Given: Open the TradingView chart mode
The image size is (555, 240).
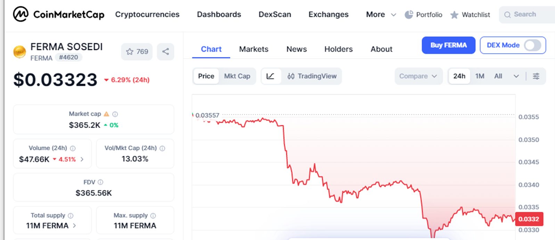Looking at the screenshot, I should pos(312,76).
